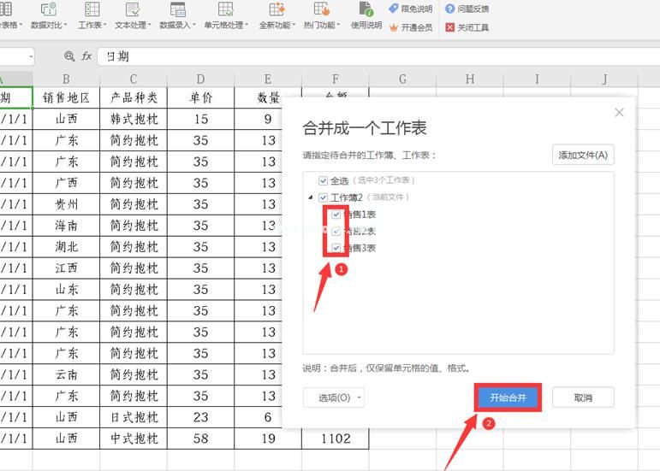The width and height of the screenshot is (660, 471).
Task: Open the 选项(O) dropdown
Action: [x=334, y=397]
